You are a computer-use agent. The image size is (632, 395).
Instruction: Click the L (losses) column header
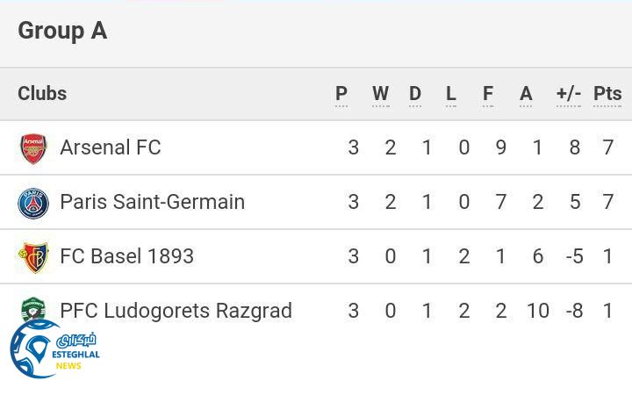point(450,93)
